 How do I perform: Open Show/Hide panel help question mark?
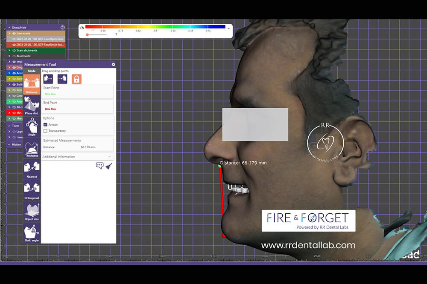[62, 27]
